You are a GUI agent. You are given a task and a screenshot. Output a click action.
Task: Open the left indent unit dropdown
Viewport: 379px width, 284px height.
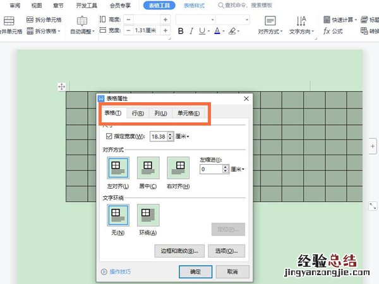tap(238, 169)
